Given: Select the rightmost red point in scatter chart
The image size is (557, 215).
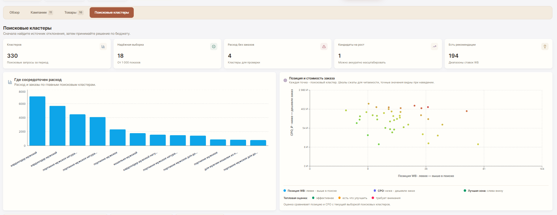Looking at the screenshot, I should pyautogui.click(x=467, y=111).
